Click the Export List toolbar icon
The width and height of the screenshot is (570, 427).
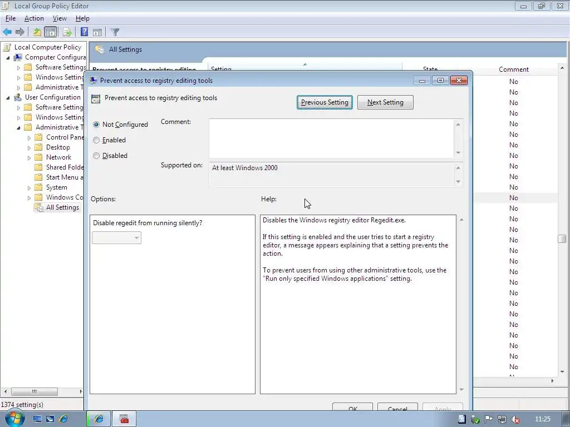pos(67,32)
